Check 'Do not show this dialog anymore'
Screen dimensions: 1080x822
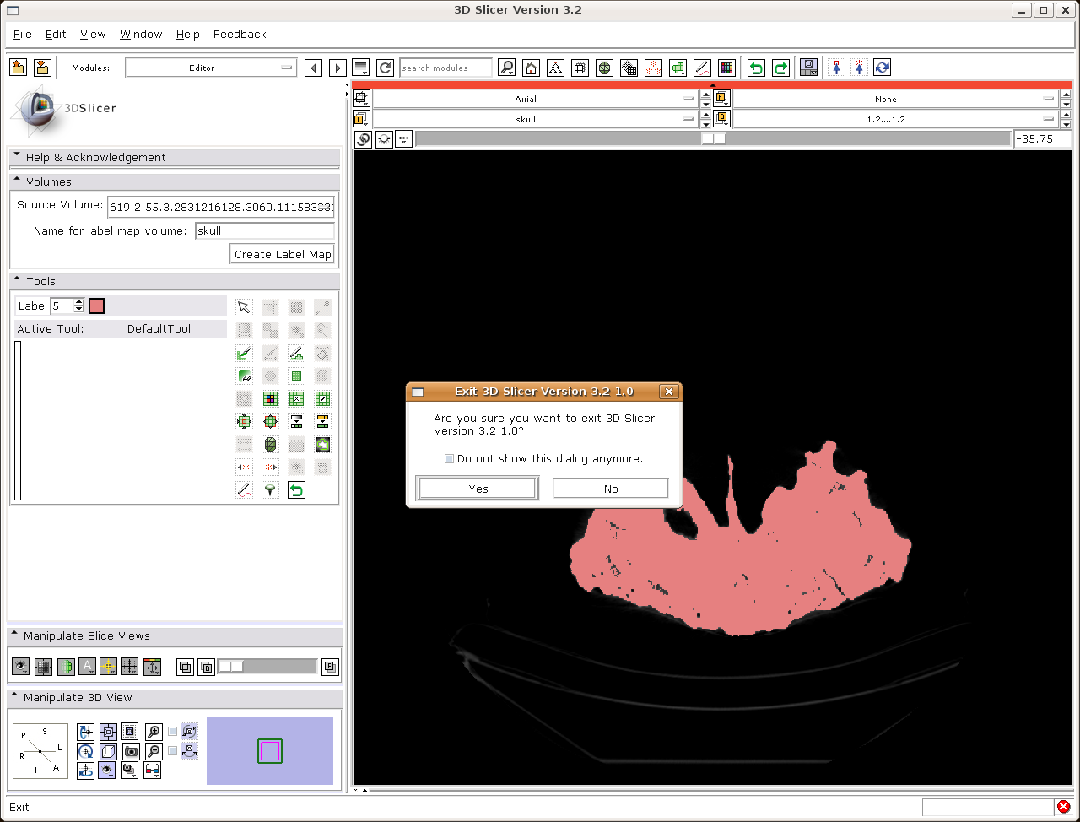450,459
